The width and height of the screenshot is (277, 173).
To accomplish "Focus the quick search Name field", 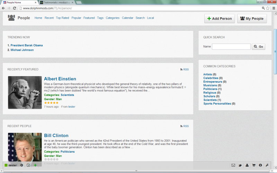I will coord(231,47).
